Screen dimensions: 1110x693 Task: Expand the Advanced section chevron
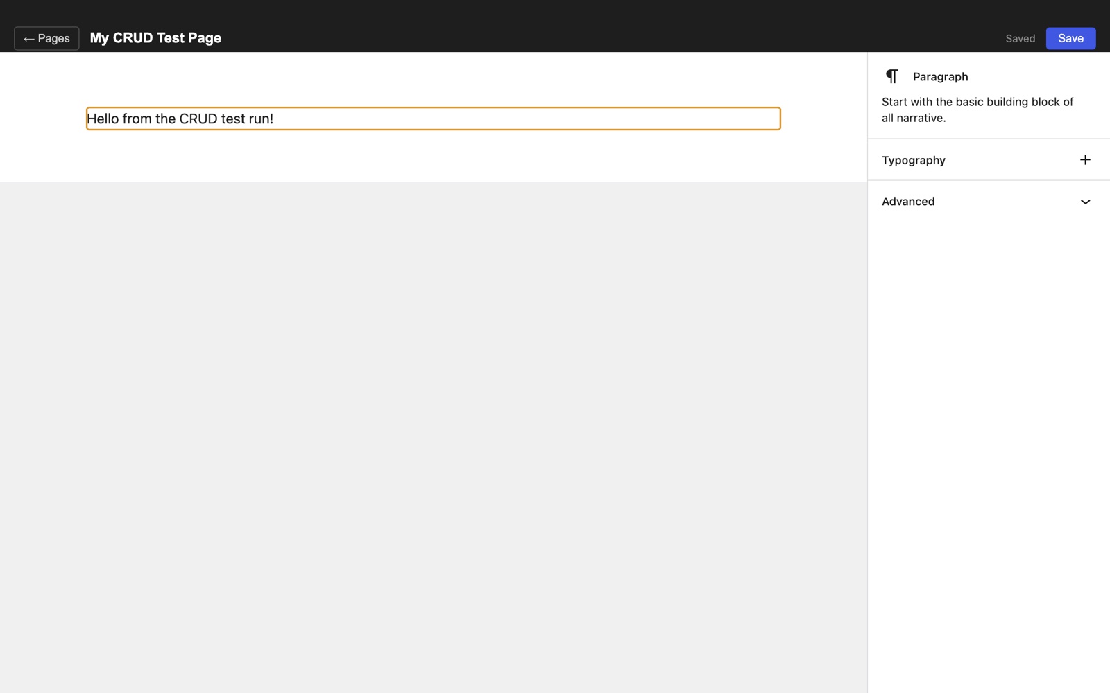tap(1085, 202)
